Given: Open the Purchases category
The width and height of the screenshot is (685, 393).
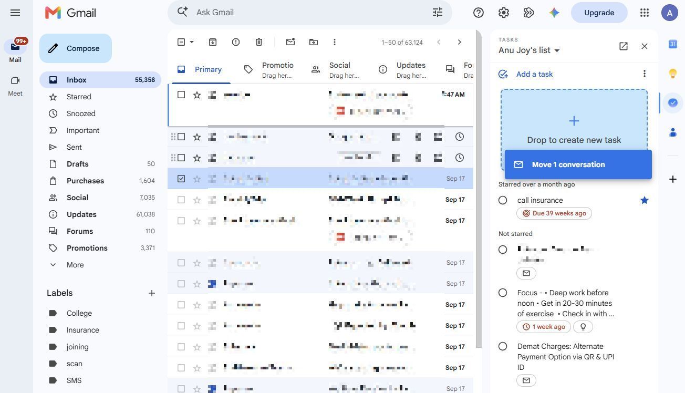Looking at the screenshot, I should coord(100,181).
